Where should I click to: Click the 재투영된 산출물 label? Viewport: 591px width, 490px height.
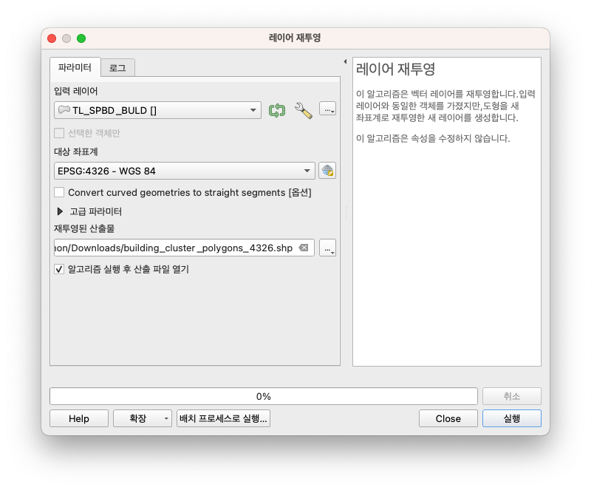click(x=84, y=228)
